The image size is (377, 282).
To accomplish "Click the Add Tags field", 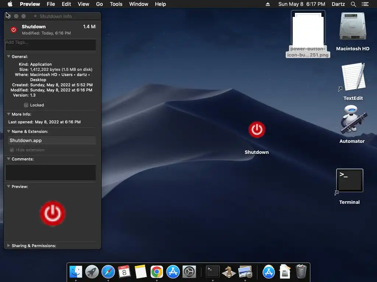I will (x=50, y=45).
